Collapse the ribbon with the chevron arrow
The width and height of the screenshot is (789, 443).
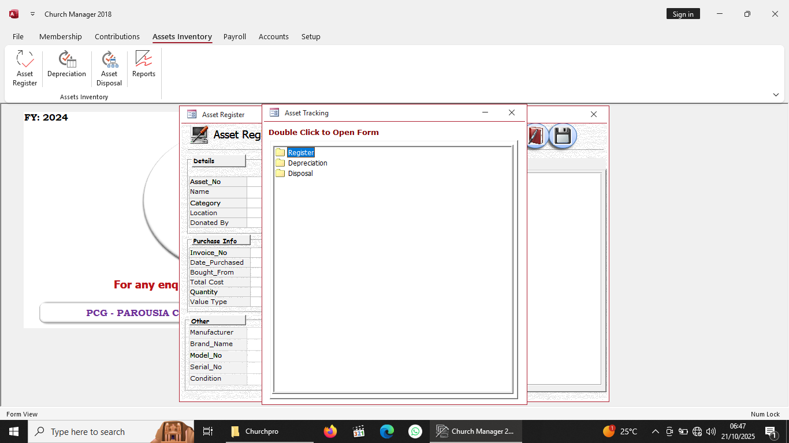[x=776, y=95]
